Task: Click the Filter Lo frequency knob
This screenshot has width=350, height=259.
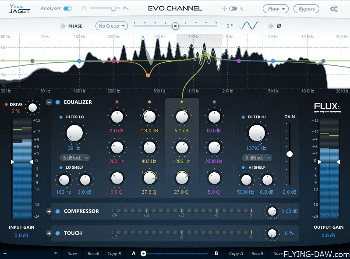Action: click(74, 133)
